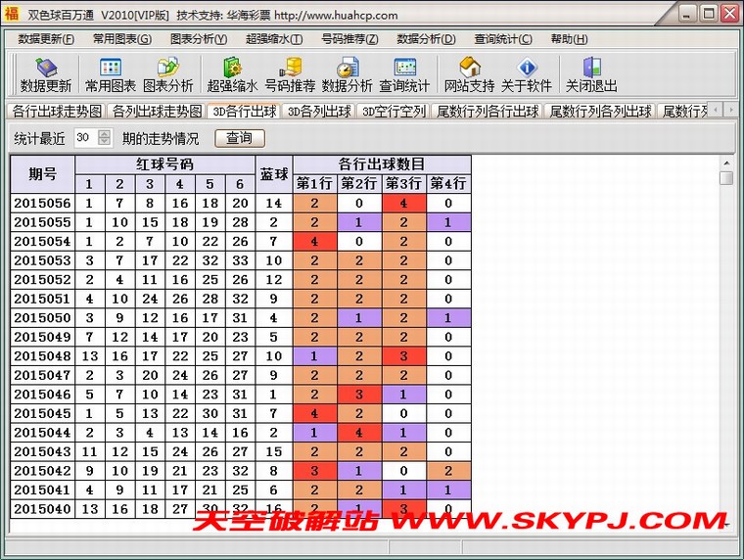
Task: Open the 关于软件 info icon
Action: 527,74
